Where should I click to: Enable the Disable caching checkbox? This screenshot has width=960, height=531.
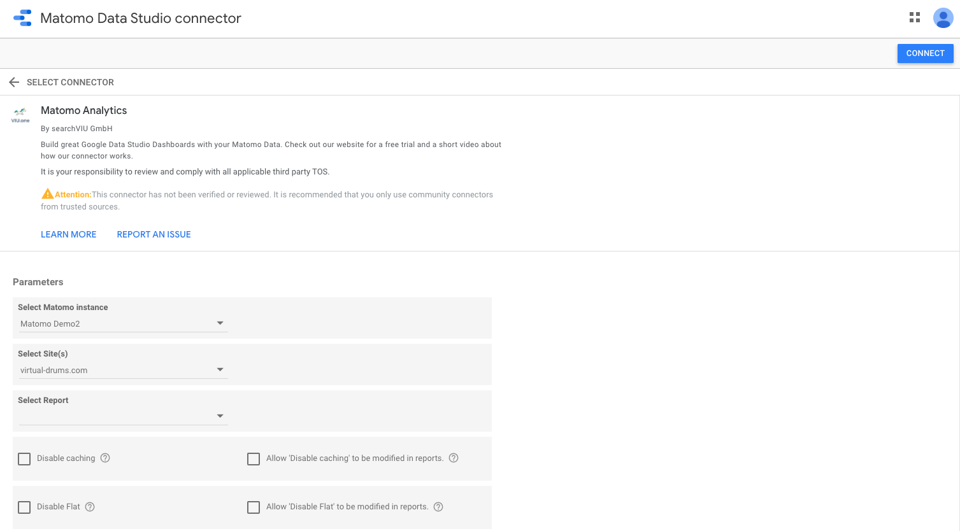pos(24,459)
